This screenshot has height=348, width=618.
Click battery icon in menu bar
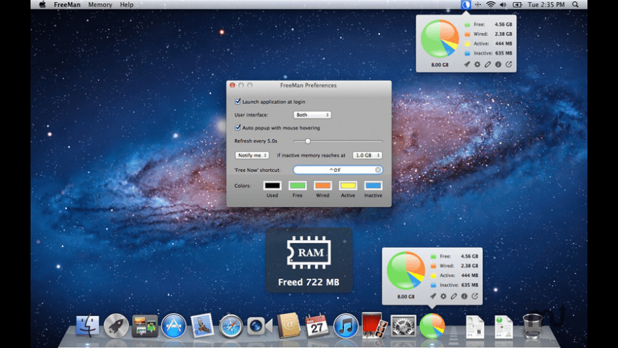517,5
